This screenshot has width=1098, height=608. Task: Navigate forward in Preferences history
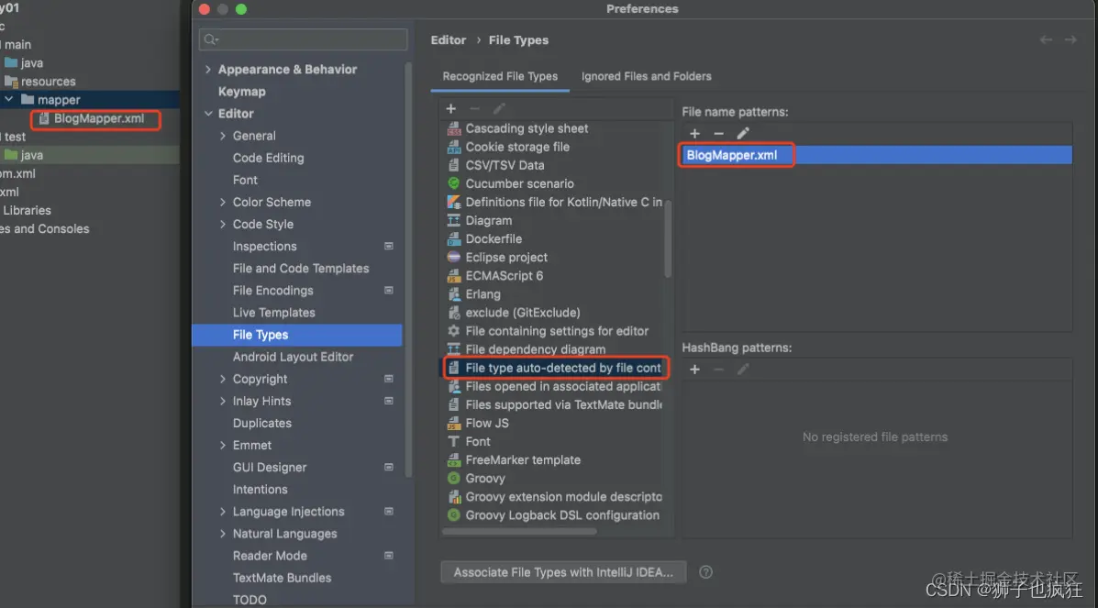1070,40
